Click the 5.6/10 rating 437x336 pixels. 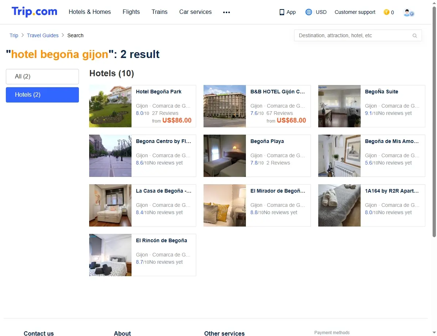(x=372, y=163)
